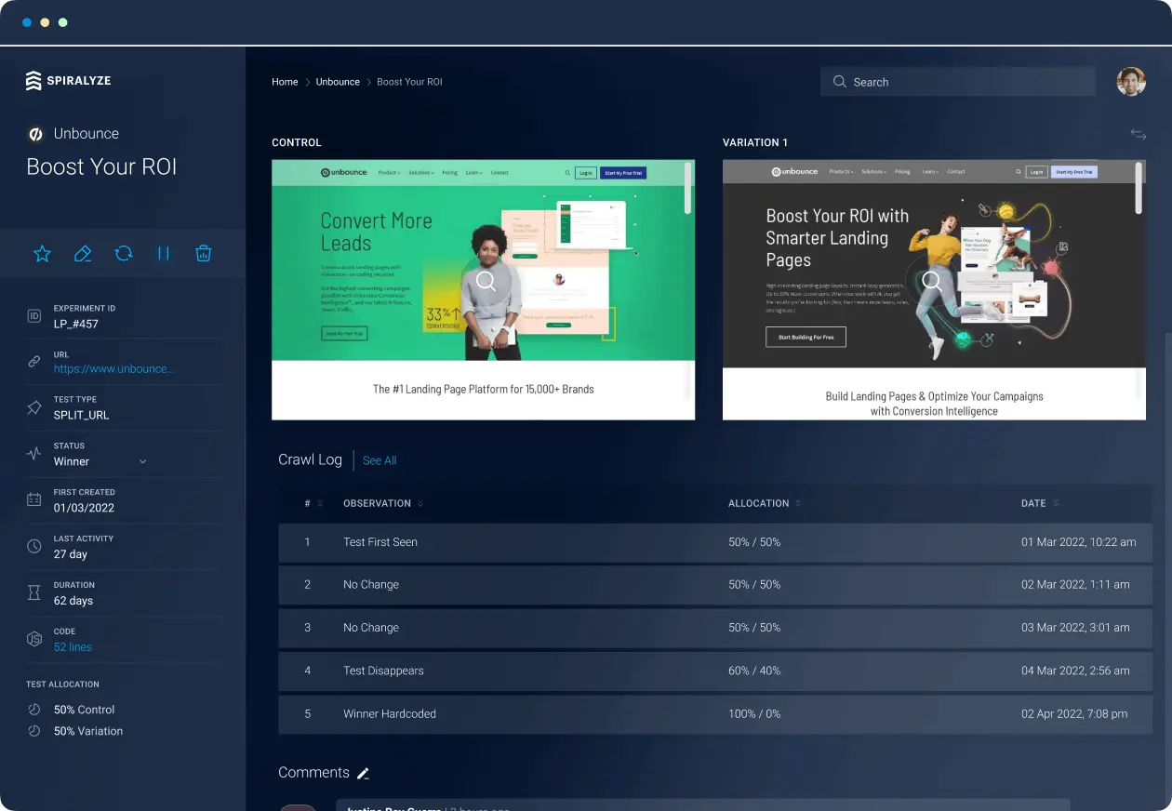Click the 50% Control pie icon
The width and height of the screenshot is (1172, 811).
(34, 709)
